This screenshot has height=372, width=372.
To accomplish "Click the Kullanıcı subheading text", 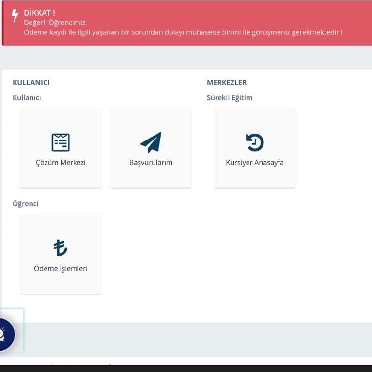I will tap(27, 98).
